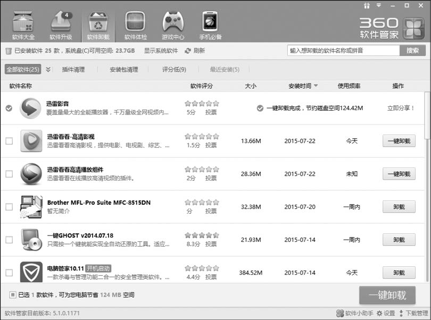Click the 一键GHOST app icon

(31, 240)
